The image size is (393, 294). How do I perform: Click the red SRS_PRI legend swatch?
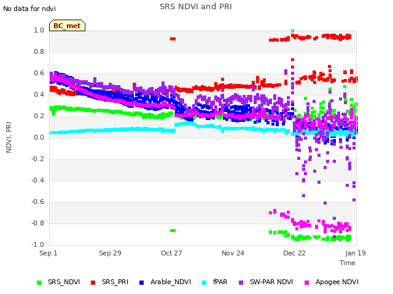coord(93,282)
